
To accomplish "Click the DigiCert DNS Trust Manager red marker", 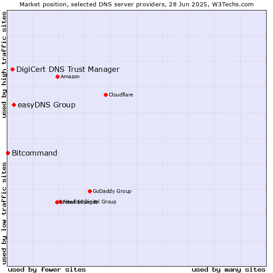I will pos(13,70).
